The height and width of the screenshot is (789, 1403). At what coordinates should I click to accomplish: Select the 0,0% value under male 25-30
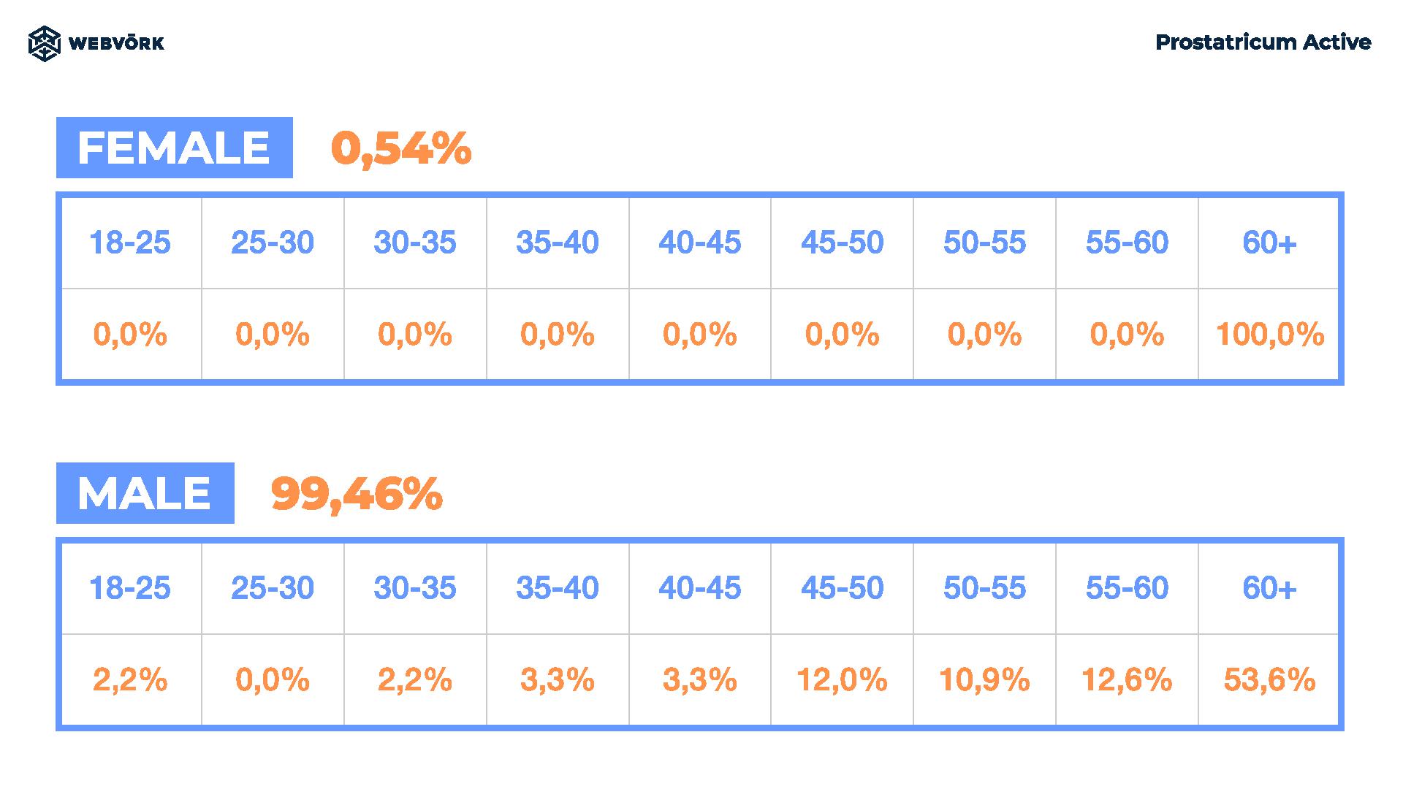tap(273, 680)
